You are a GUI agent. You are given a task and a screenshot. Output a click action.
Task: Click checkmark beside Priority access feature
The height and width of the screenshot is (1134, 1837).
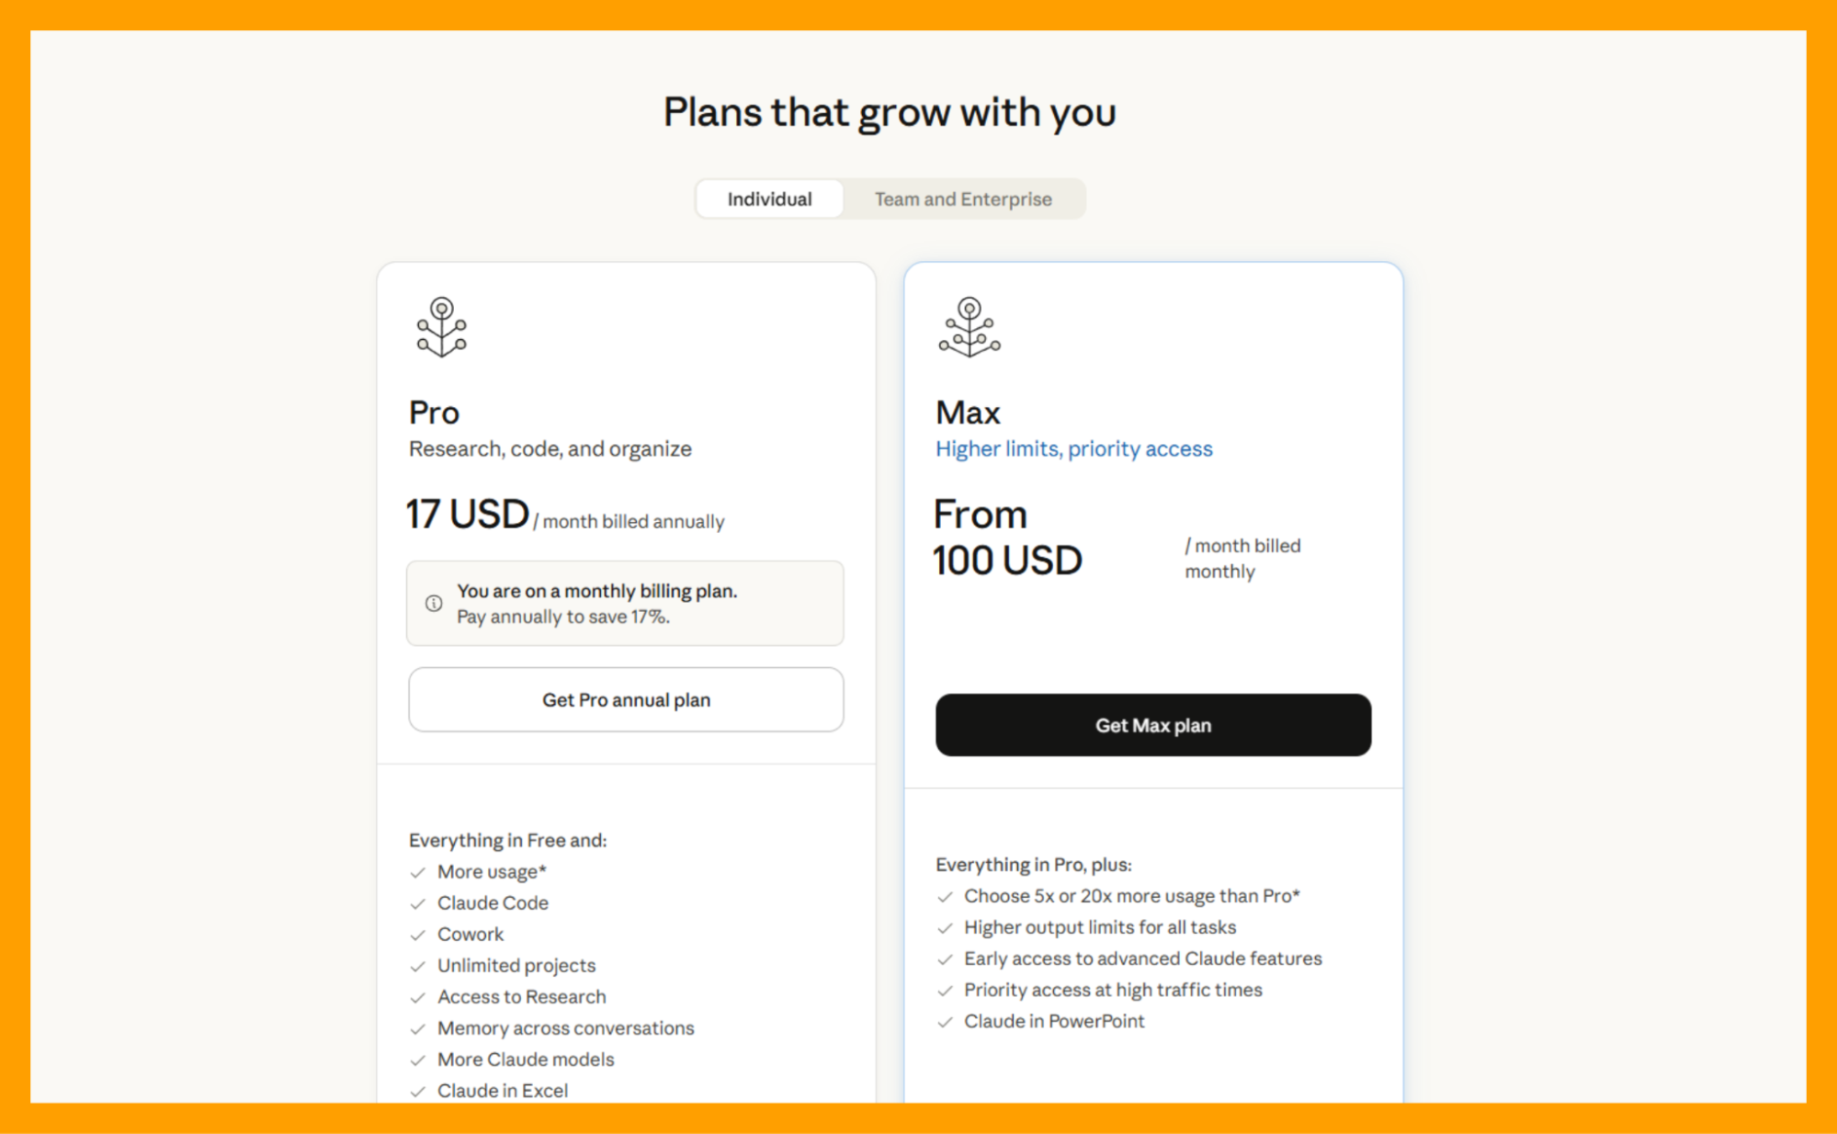[x=945, y=991]
